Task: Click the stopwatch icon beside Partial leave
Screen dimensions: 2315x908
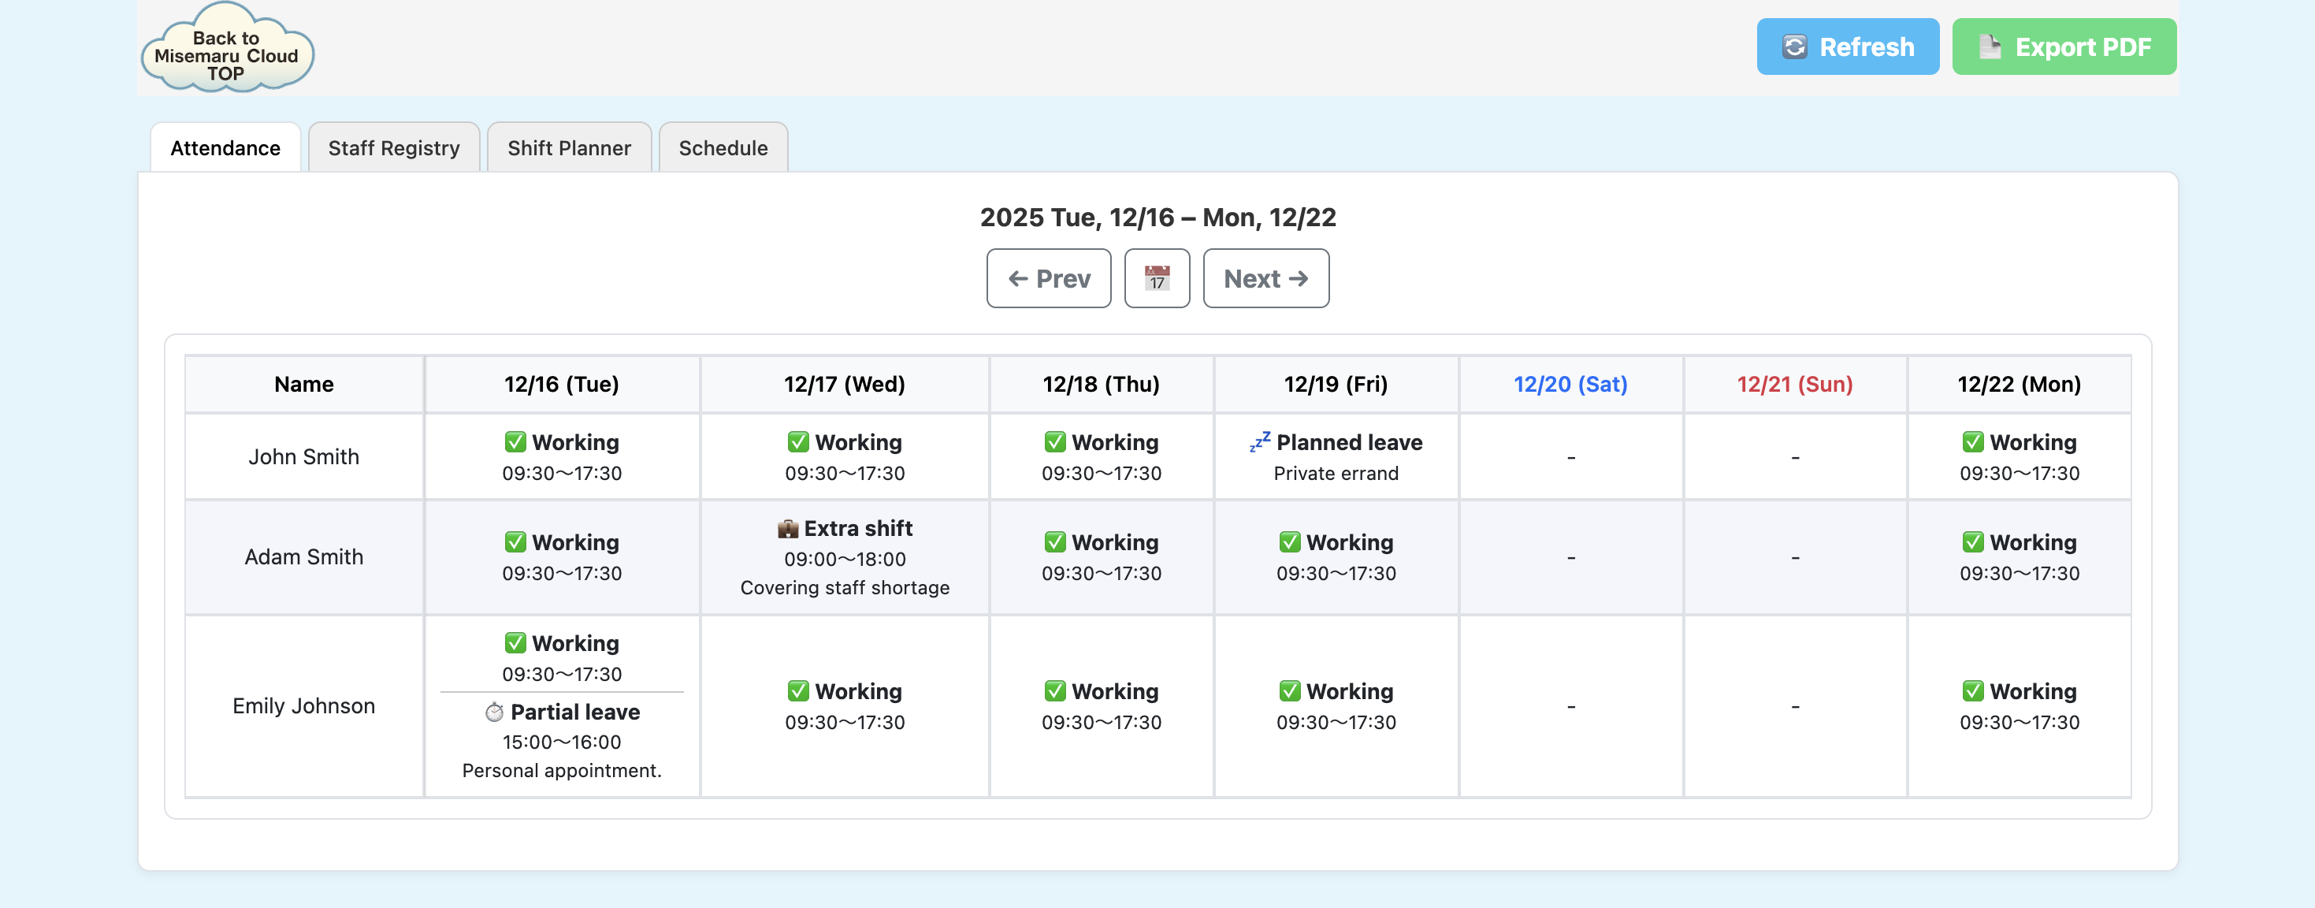Action: [x=494, y=712]
